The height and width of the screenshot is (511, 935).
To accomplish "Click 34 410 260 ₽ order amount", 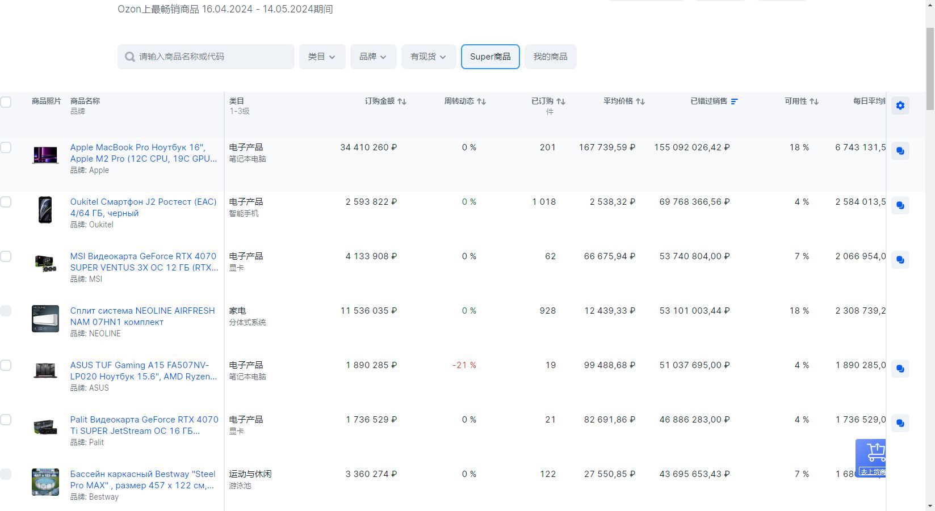I will [368, 147].
